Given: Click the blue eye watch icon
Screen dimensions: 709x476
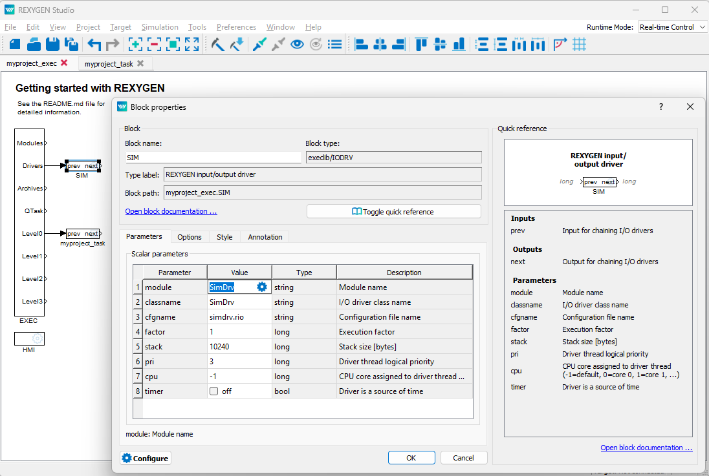Looking at the screenshot, I should click(x=297, y=45).
